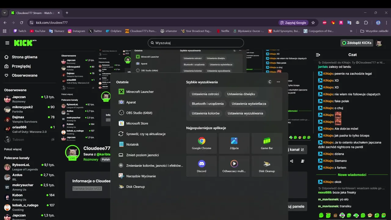Open Chrome profile avatar

coord(378,23)
